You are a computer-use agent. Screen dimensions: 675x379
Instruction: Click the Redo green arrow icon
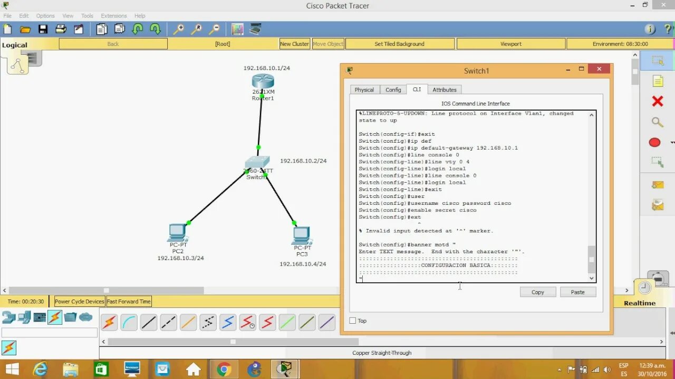[155, 29]
